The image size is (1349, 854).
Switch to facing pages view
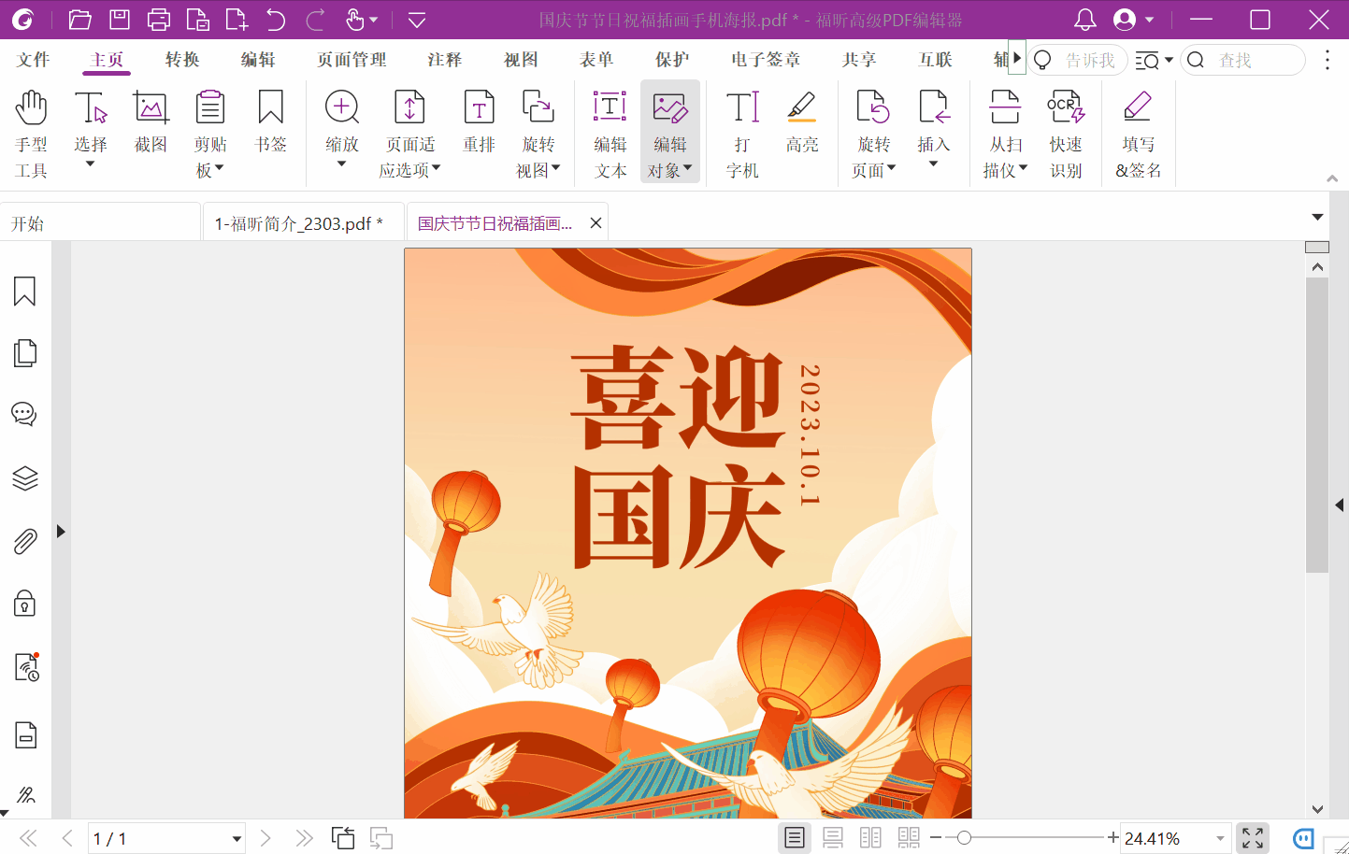[x=870, y=838]
